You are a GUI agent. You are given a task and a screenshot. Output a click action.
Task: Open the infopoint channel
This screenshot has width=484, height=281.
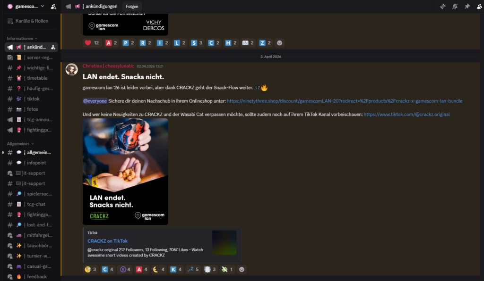click(31, 163)
